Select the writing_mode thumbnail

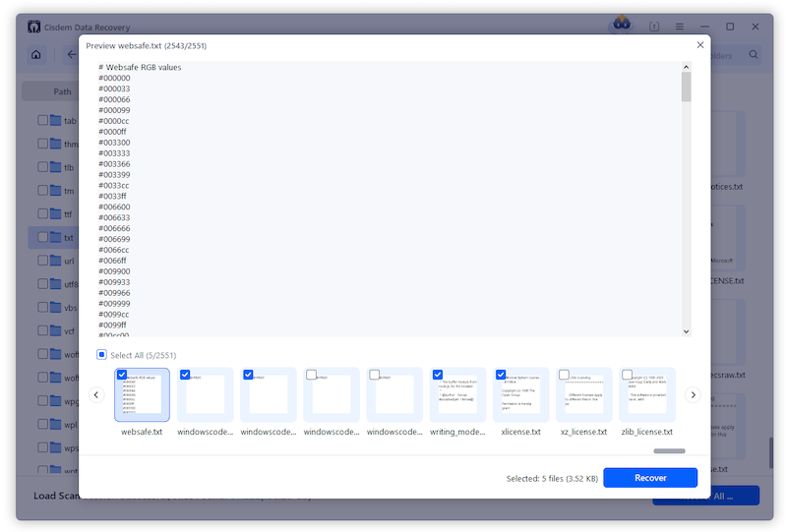tap(457, 395)
